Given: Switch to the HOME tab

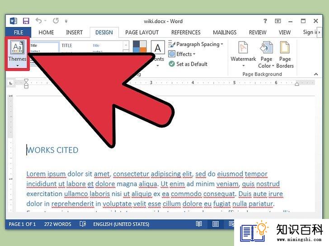Looking at the screenshot, I should pyautogui.click(x=46, y=32).
